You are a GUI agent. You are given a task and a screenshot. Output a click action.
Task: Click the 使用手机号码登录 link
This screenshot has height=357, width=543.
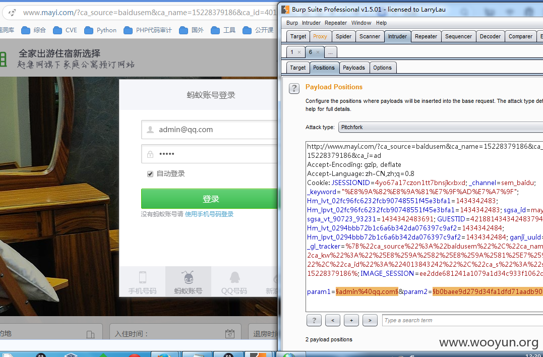pos(209,214)
